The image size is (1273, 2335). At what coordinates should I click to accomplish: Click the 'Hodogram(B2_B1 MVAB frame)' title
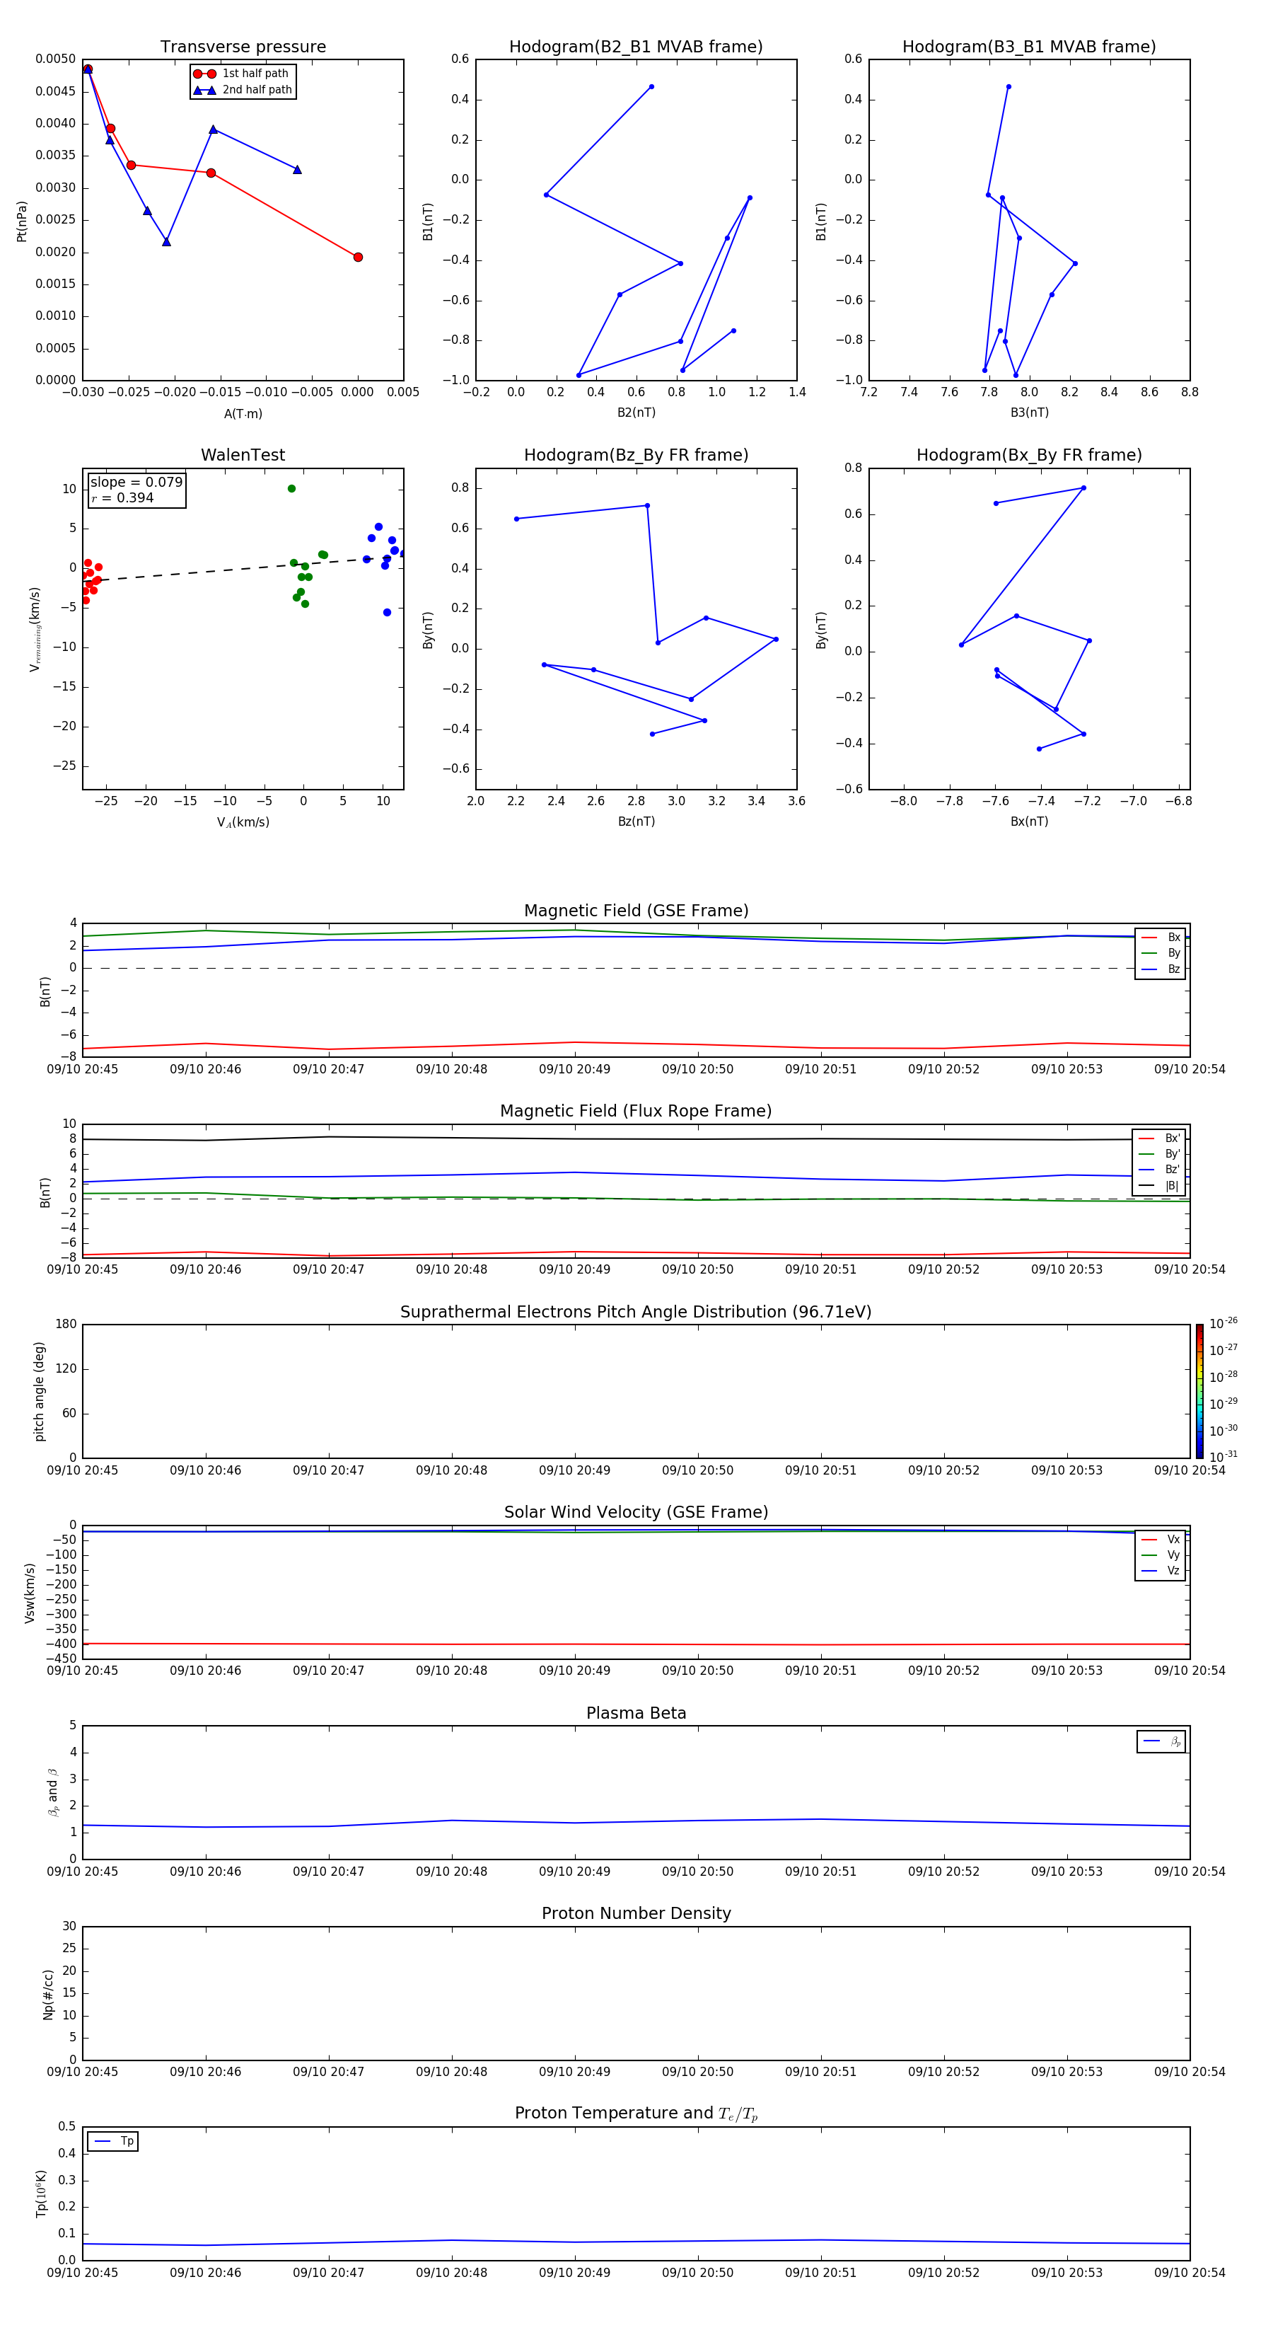tap(636, 46)
